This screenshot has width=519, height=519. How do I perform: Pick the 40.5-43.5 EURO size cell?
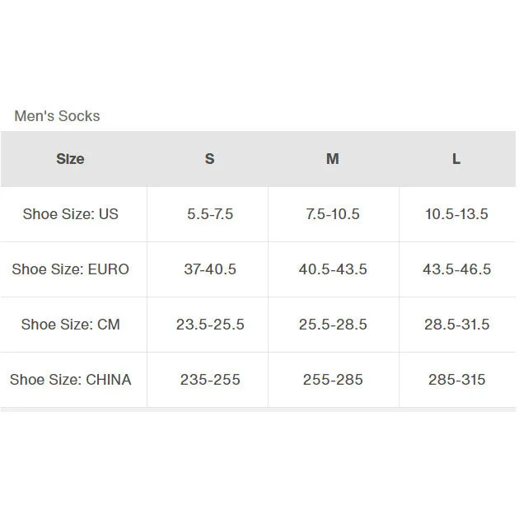click(x=333, y=269)
